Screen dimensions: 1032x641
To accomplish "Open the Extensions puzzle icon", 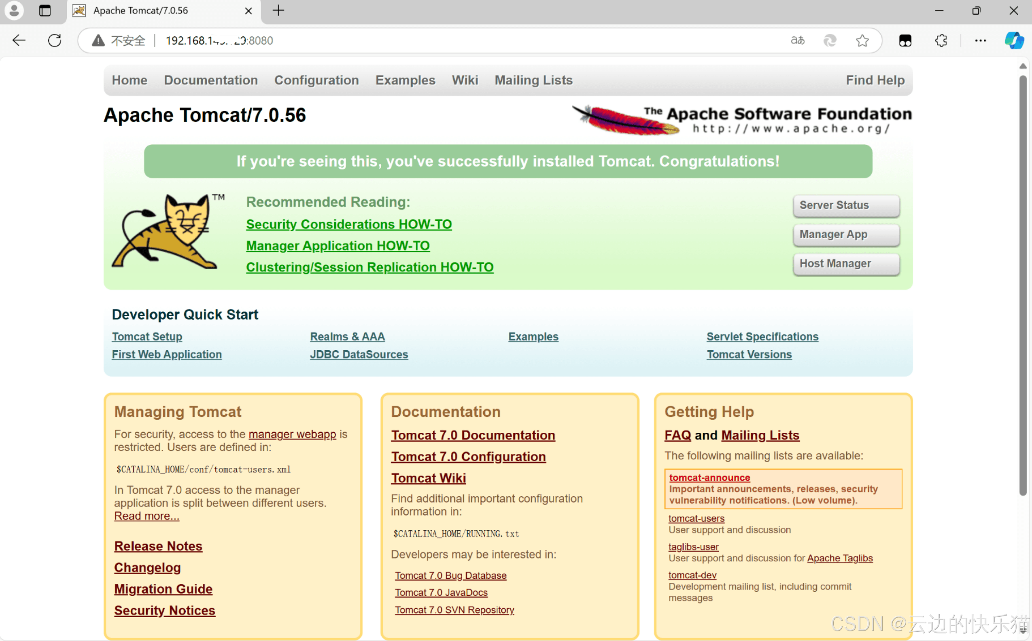I will [941, 41].
